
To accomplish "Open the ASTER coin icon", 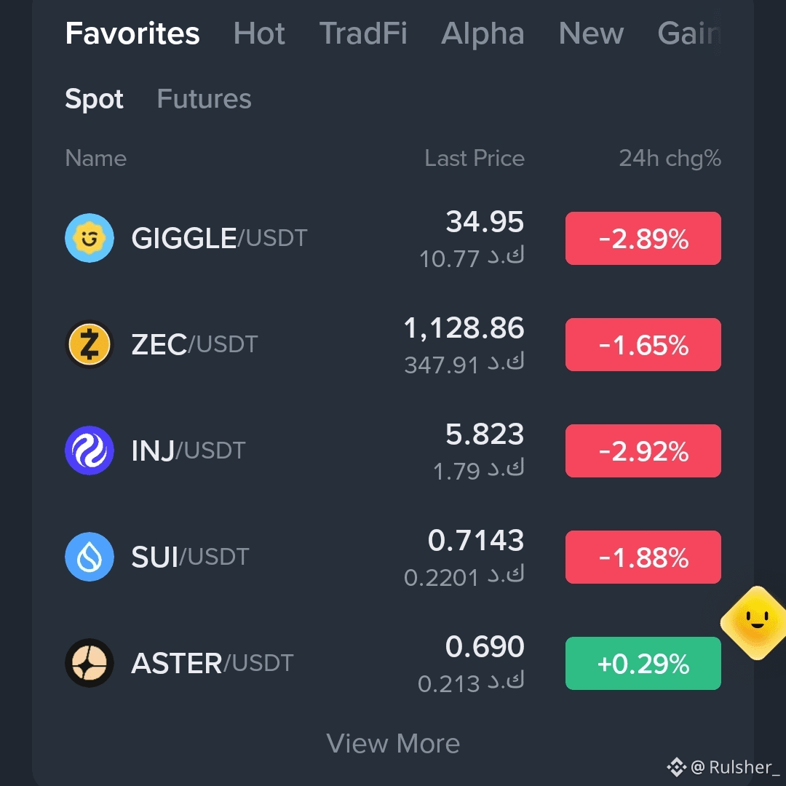I will [x=90, y=663].
